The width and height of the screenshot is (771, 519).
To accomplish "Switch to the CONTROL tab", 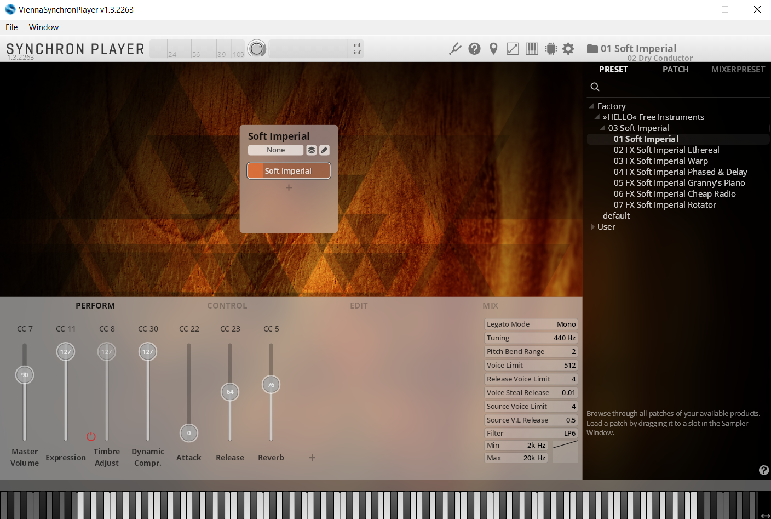I will [x=227, y=306].
